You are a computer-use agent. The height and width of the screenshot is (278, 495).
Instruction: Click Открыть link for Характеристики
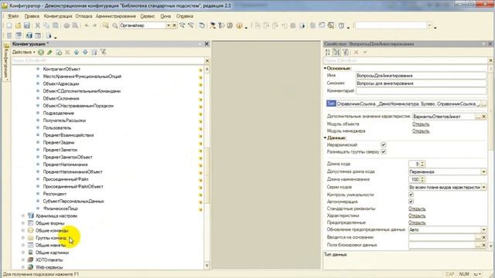coord(417,215)
